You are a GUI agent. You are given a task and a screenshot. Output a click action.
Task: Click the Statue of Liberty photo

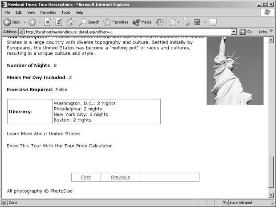click(x=235, y=71)
